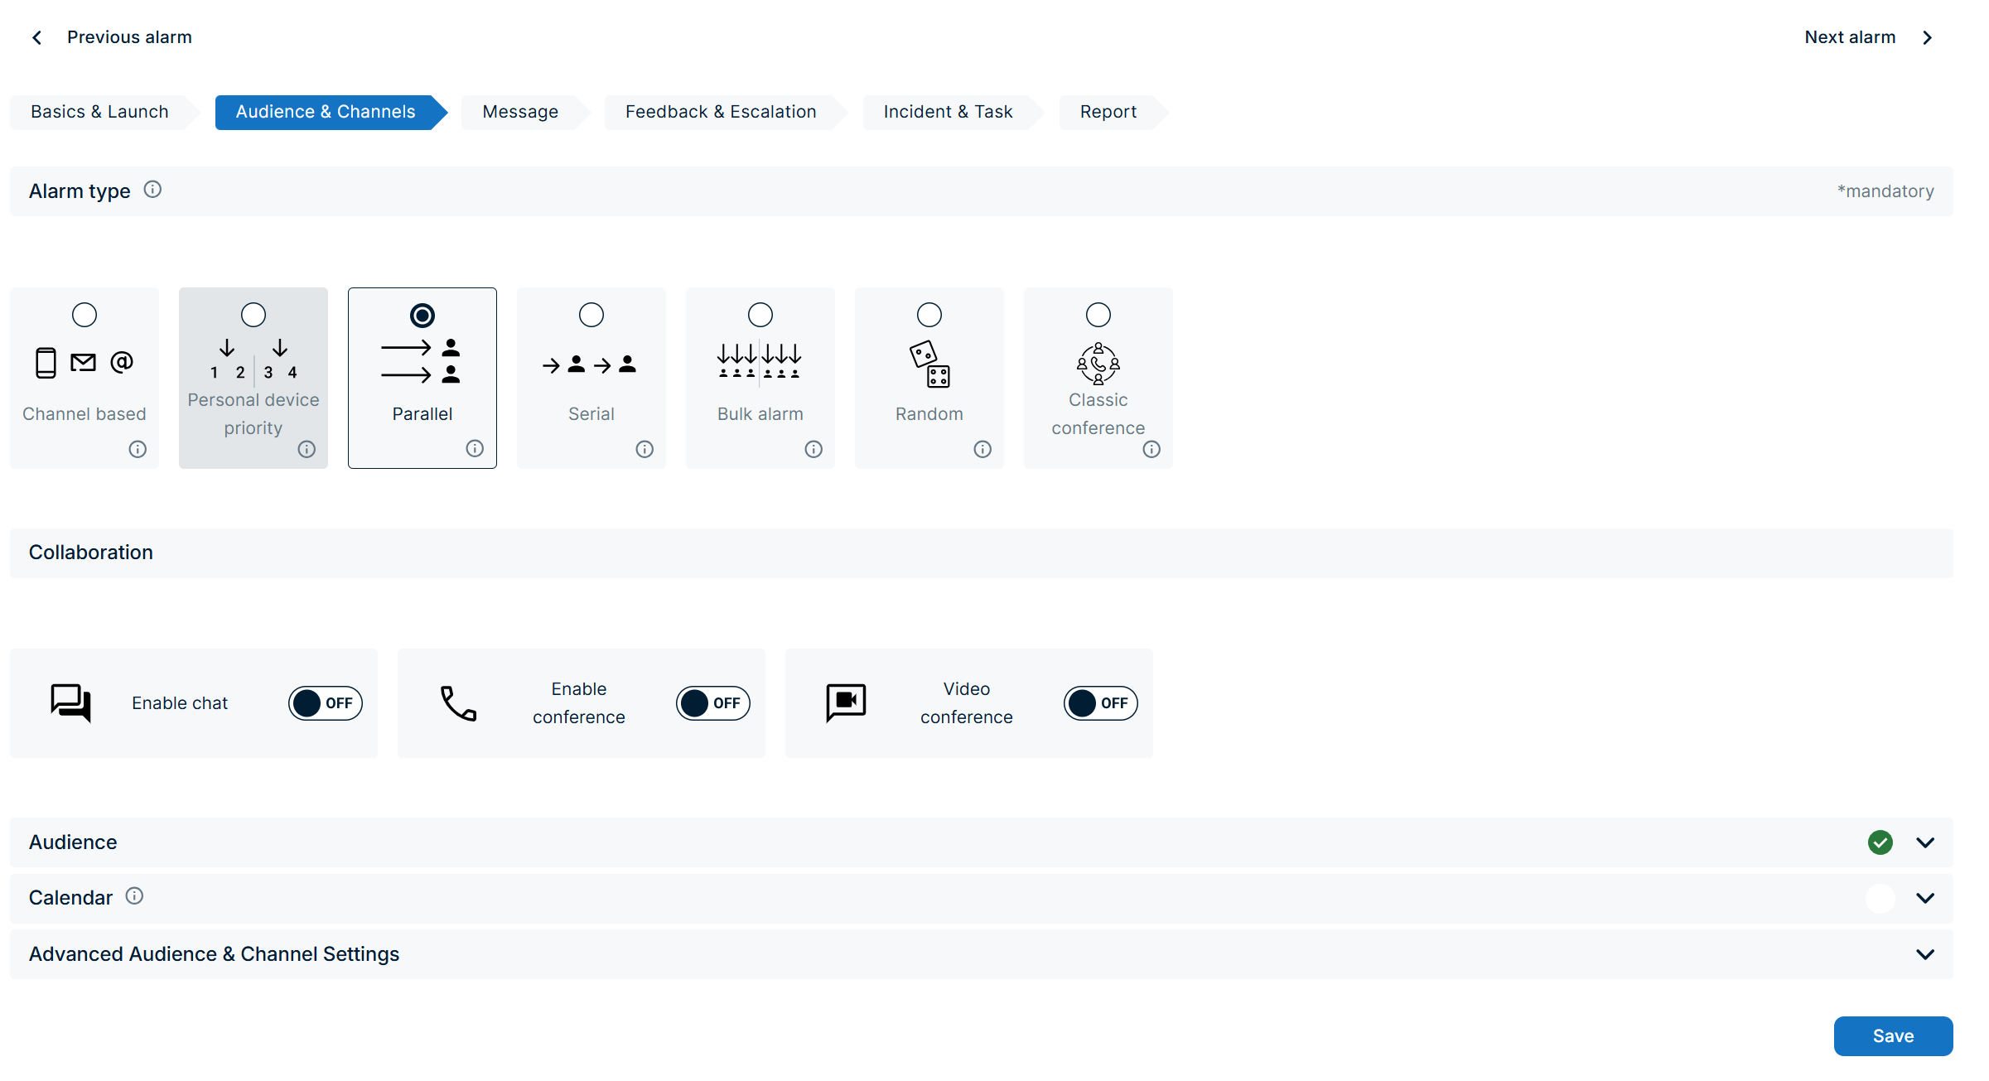This screenshot has width=1989, height=1081.
Task: Turn on the Enable conference toggle
Action: point(712,703)
